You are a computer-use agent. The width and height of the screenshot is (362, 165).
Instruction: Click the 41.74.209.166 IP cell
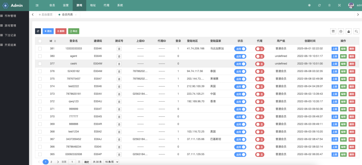click(195, 48)
